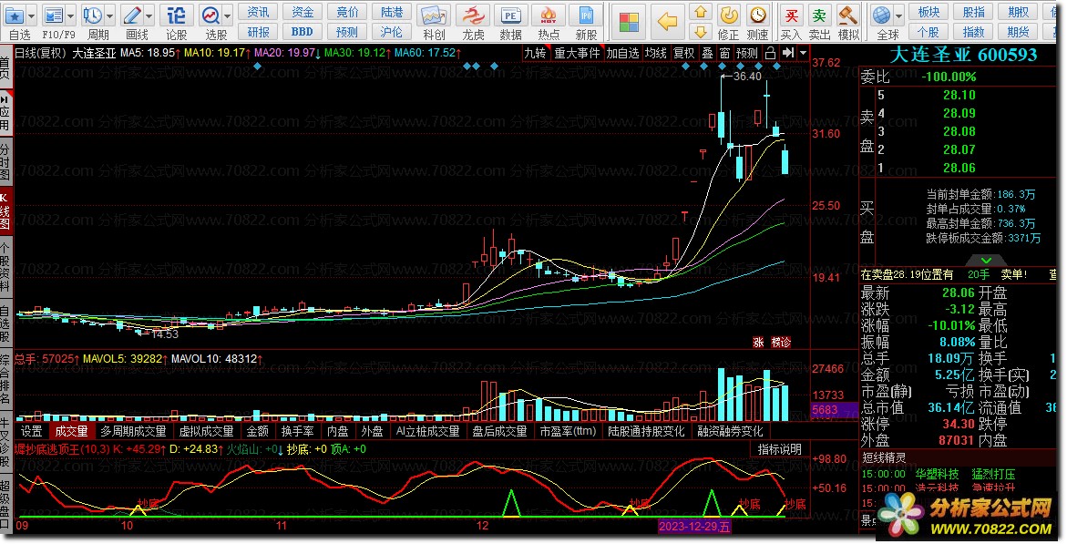
Task: Toggle 窗 multi-window mode
Action: [x=724, y=53]
